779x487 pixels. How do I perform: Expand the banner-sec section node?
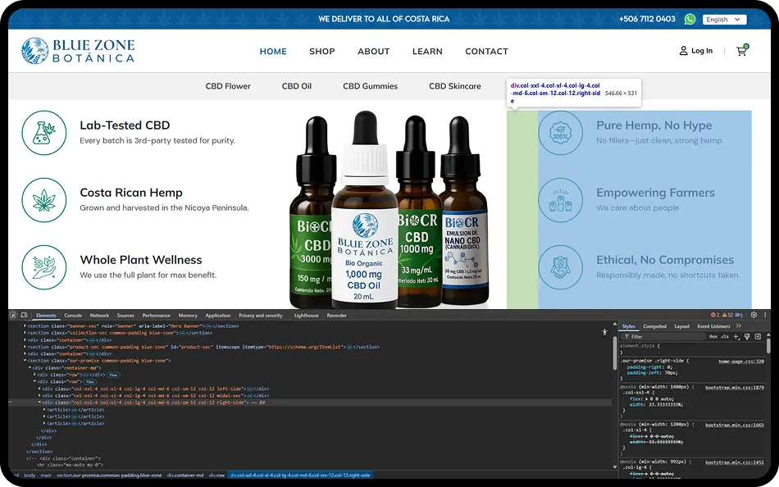pyautogui.click(x=25, y=326)
